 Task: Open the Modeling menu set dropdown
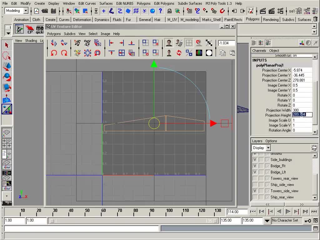(26, 11)
